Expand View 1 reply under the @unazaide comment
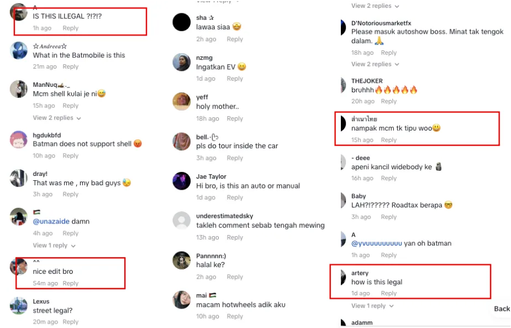Viewport: 511px width, 328px height. pos(54,246)
